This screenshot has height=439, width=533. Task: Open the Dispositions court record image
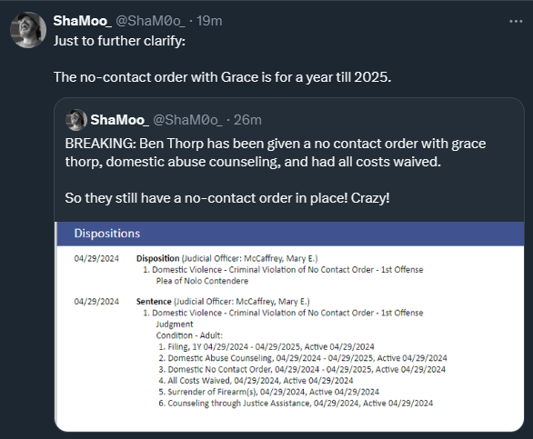(x=289, y=326)
